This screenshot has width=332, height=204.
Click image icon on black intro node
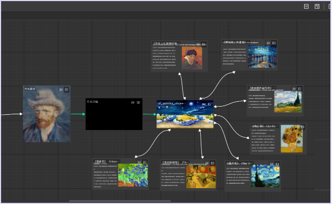(x=138, y=102)
